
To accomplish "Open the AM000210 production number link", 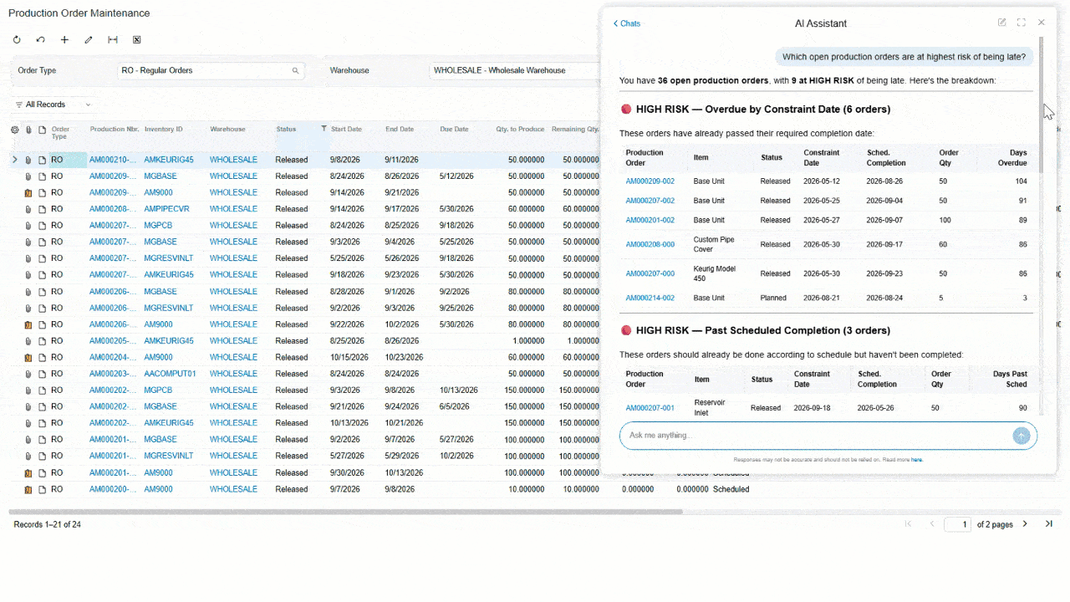I will click(x=113, y=160).
